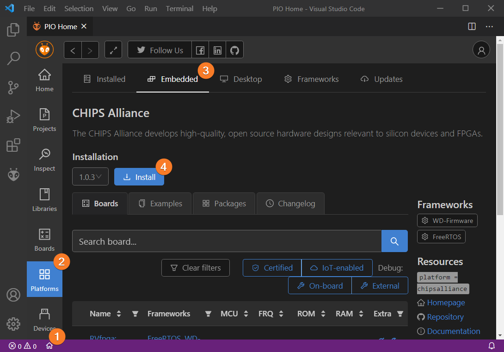Toggle the On-board debug filter
The width and height of the screenshot is (504, 352).
click(320, 285)
